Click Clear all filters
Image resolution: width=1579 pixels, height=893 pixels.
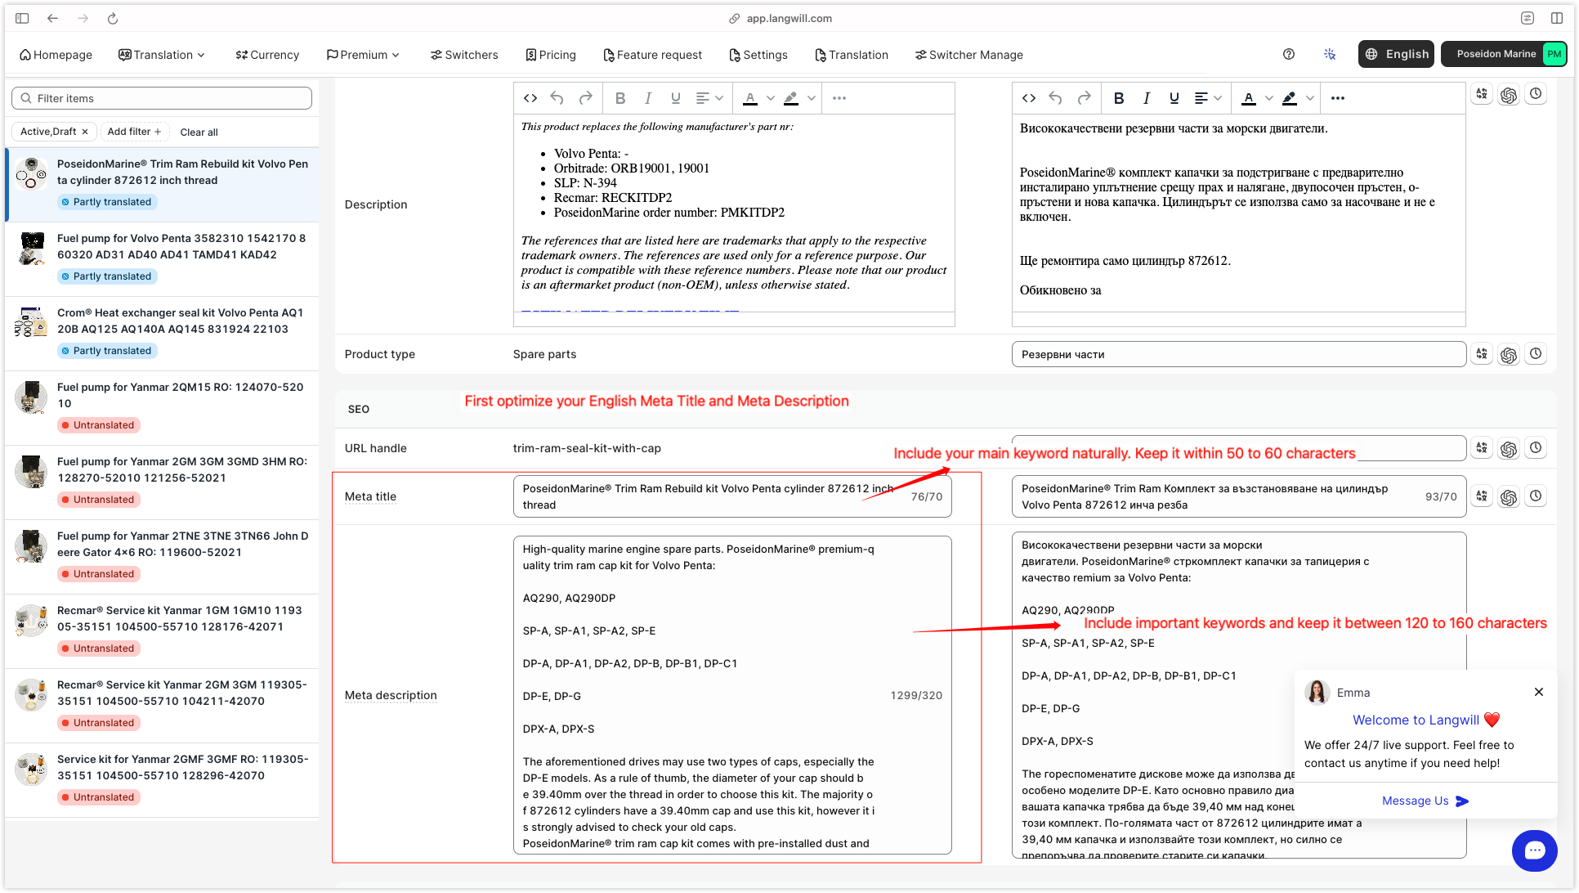pyautogui.click(x=199, y=132)
